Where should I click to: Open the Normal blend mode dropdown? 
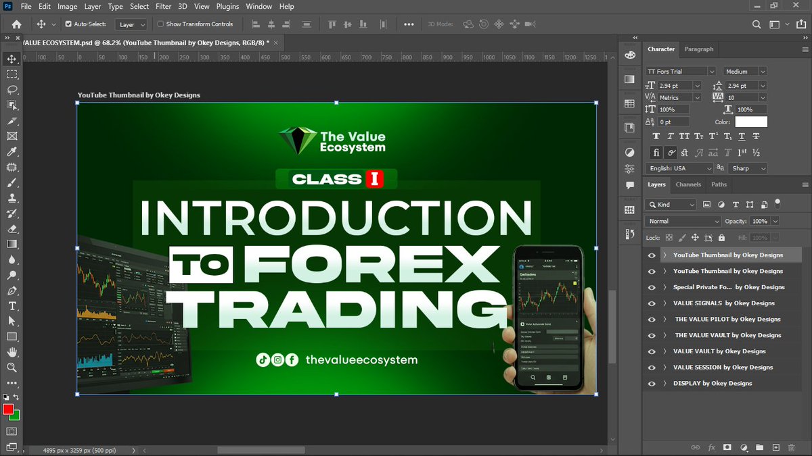point(683,221)
